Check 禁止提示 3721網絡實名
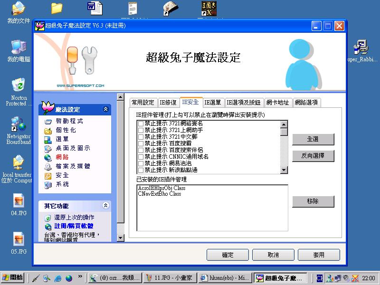 141,123
